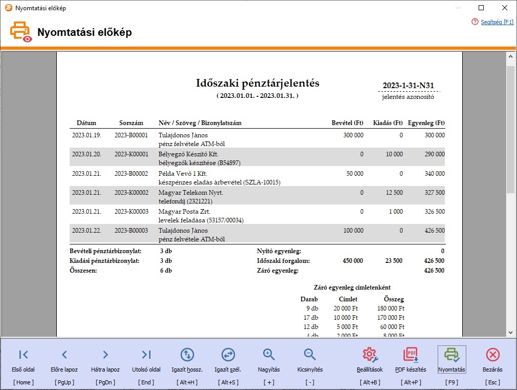Click the question mark help icon
Screen dimensions: 517x390
pyautogui.click(x=475, y=22)
